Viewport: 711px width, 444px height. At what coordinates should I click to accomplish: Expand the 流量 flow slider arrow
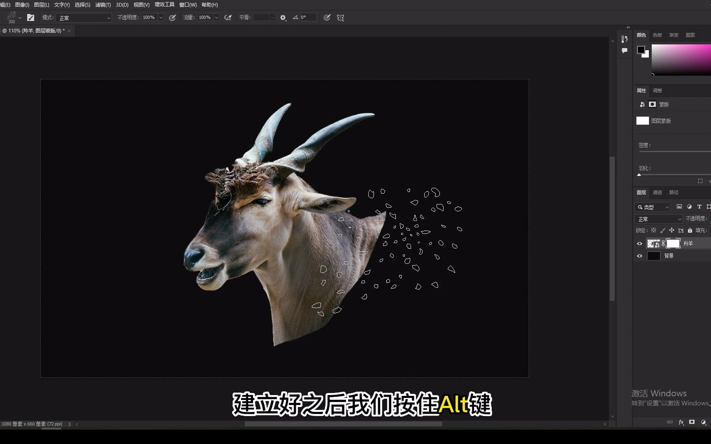point(216,17)
